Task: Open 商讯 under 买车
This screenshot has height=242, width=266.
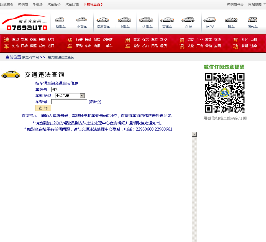Action: pyautogui.click(x=97, y=46)
